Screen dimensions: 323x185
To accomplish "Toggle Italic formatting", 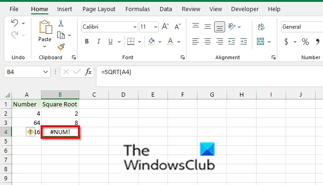I will click(98, 42).
